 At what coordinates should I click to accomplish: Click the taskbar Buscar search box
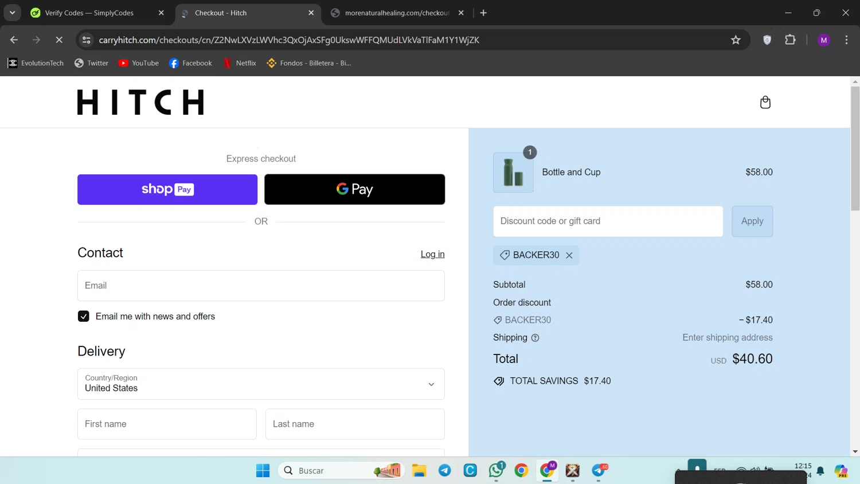point(342,470)
